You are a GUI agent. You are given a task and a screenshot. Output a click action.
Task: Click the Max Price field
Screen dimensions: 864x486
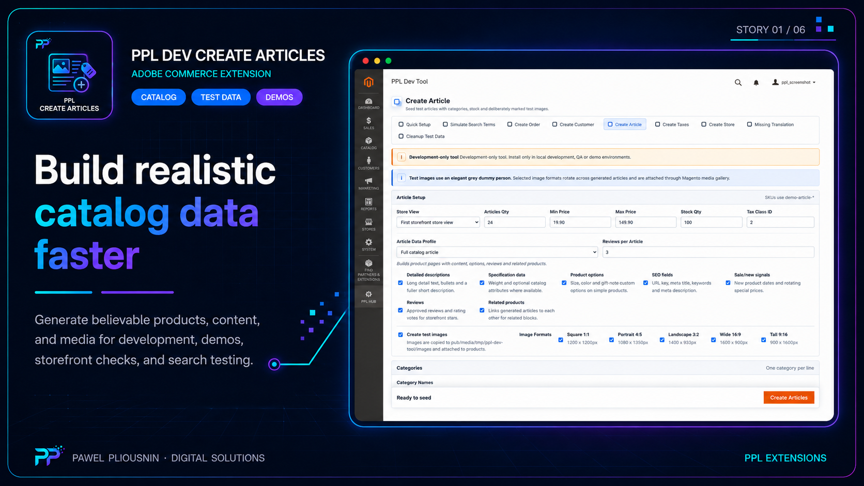646,223
